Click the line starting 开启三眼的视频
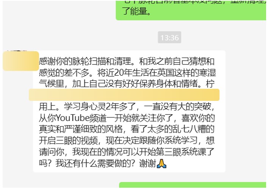 (127, 141)
